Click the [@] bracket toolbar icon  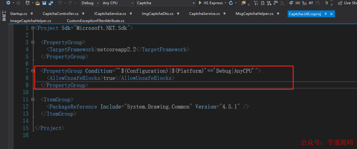coord(298,3)
